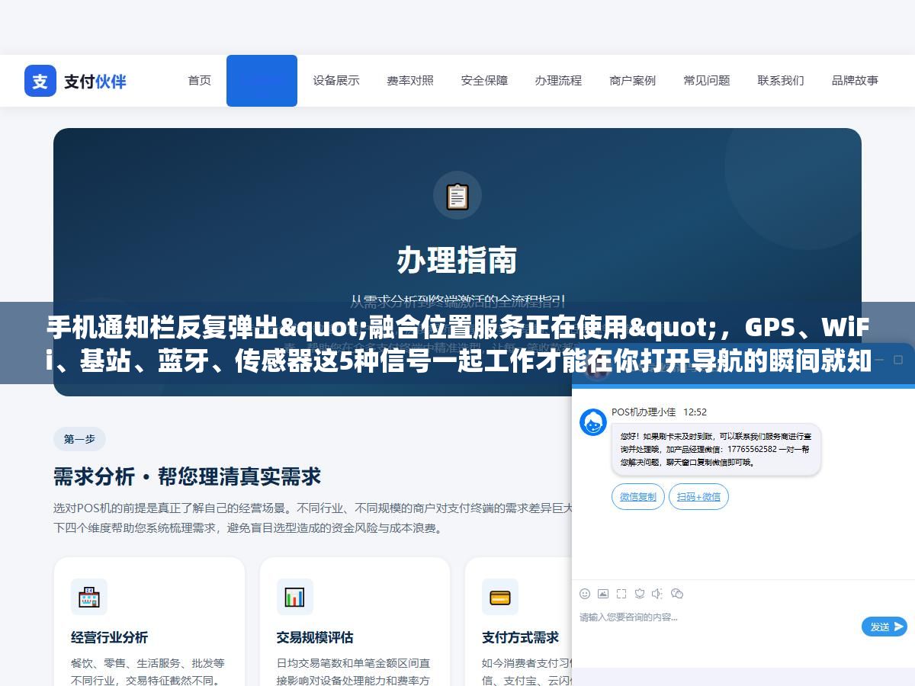
Task: Minimize the chat window
Action: tap(879, 359)
